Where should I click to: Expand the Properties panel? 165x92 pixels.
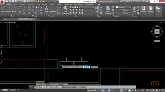pyautogui.click(x=117, y=16)
